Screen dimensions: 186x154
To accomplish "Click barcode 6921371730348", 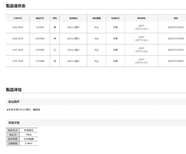I will pyautogui.click(x=176, y=39).
